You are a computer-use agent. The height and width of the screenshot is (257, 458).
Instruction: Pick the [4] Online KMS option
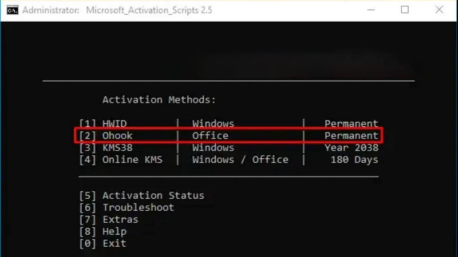point(121,160)
